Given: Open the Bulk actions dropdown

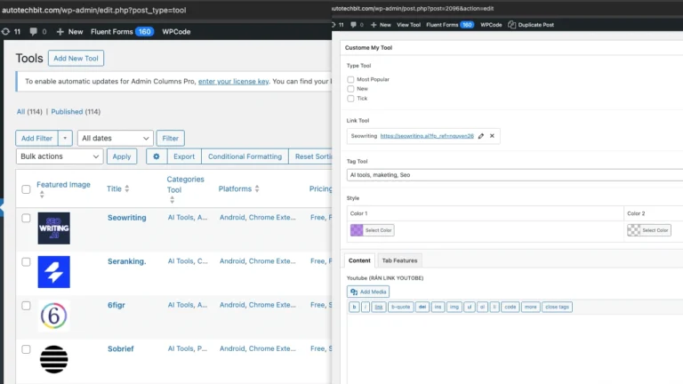Looking at the screenshot, I should click(60, 156).
